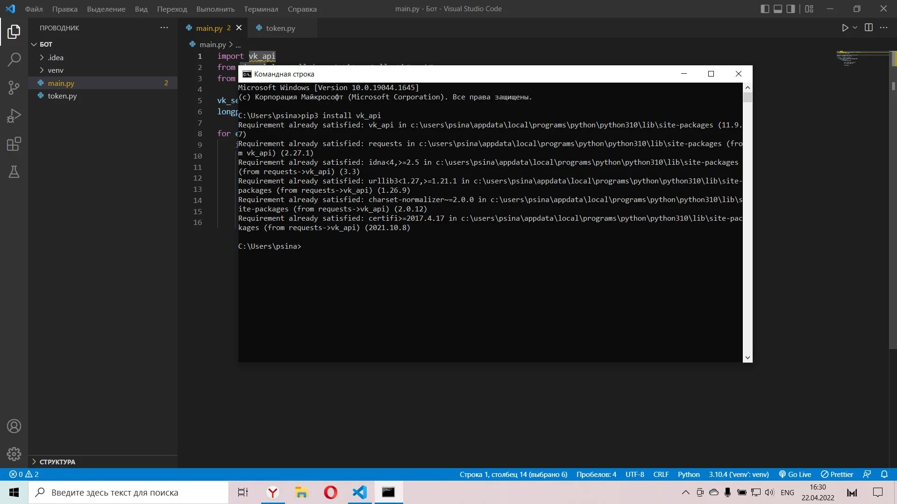Open the Search view in activity bar
Screen dimensions: 897x504
click(14, 59)
